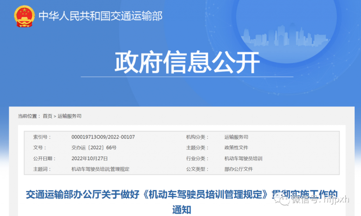
Task: Select 部办公厅文件 document type value
Action: (x=239, y=169)
